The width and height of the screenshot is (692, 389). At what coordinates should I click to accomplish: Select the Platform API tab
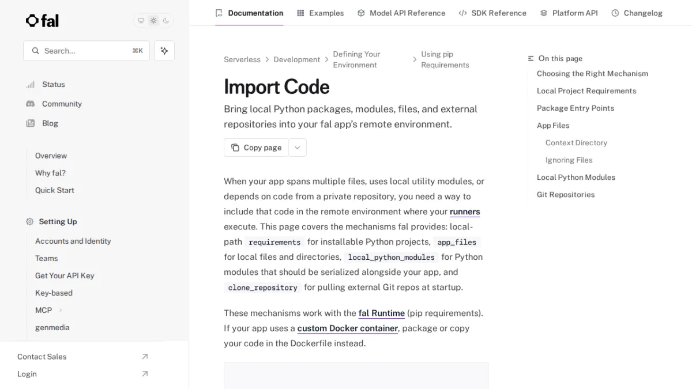[569, 13]
